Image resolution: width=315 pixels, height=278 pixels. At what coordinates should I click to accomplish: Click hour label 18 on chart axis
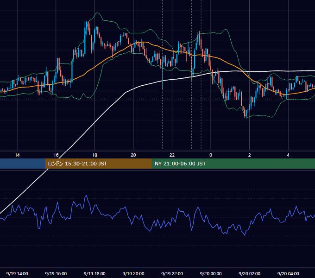pyautogui.click(x=94, y=155)
